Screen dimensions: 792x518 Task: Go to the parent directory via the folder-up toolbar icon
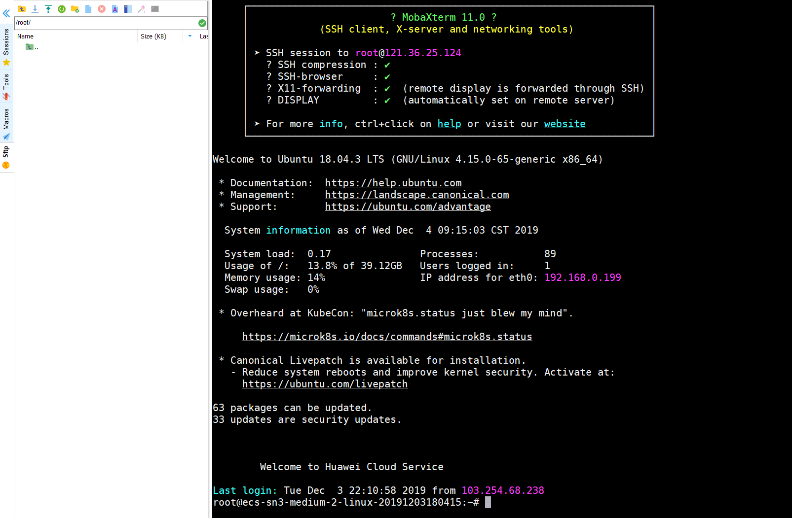click(22, 9)
